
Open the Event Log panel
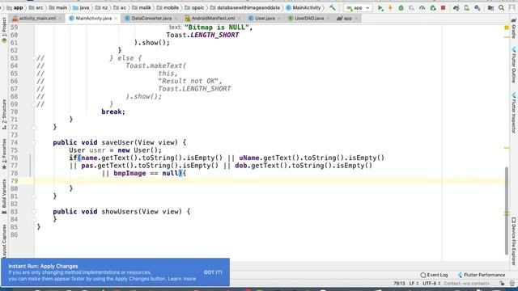(434, 275)
